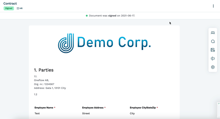Click the Employee Name field label

click(44, 108)
